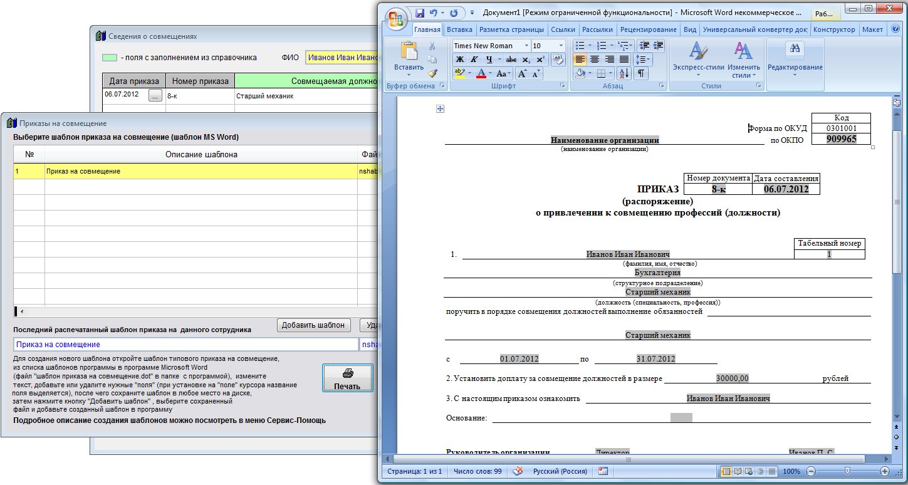Zoom out with minus button
This screenshot has height=485, width=908.
811,471
